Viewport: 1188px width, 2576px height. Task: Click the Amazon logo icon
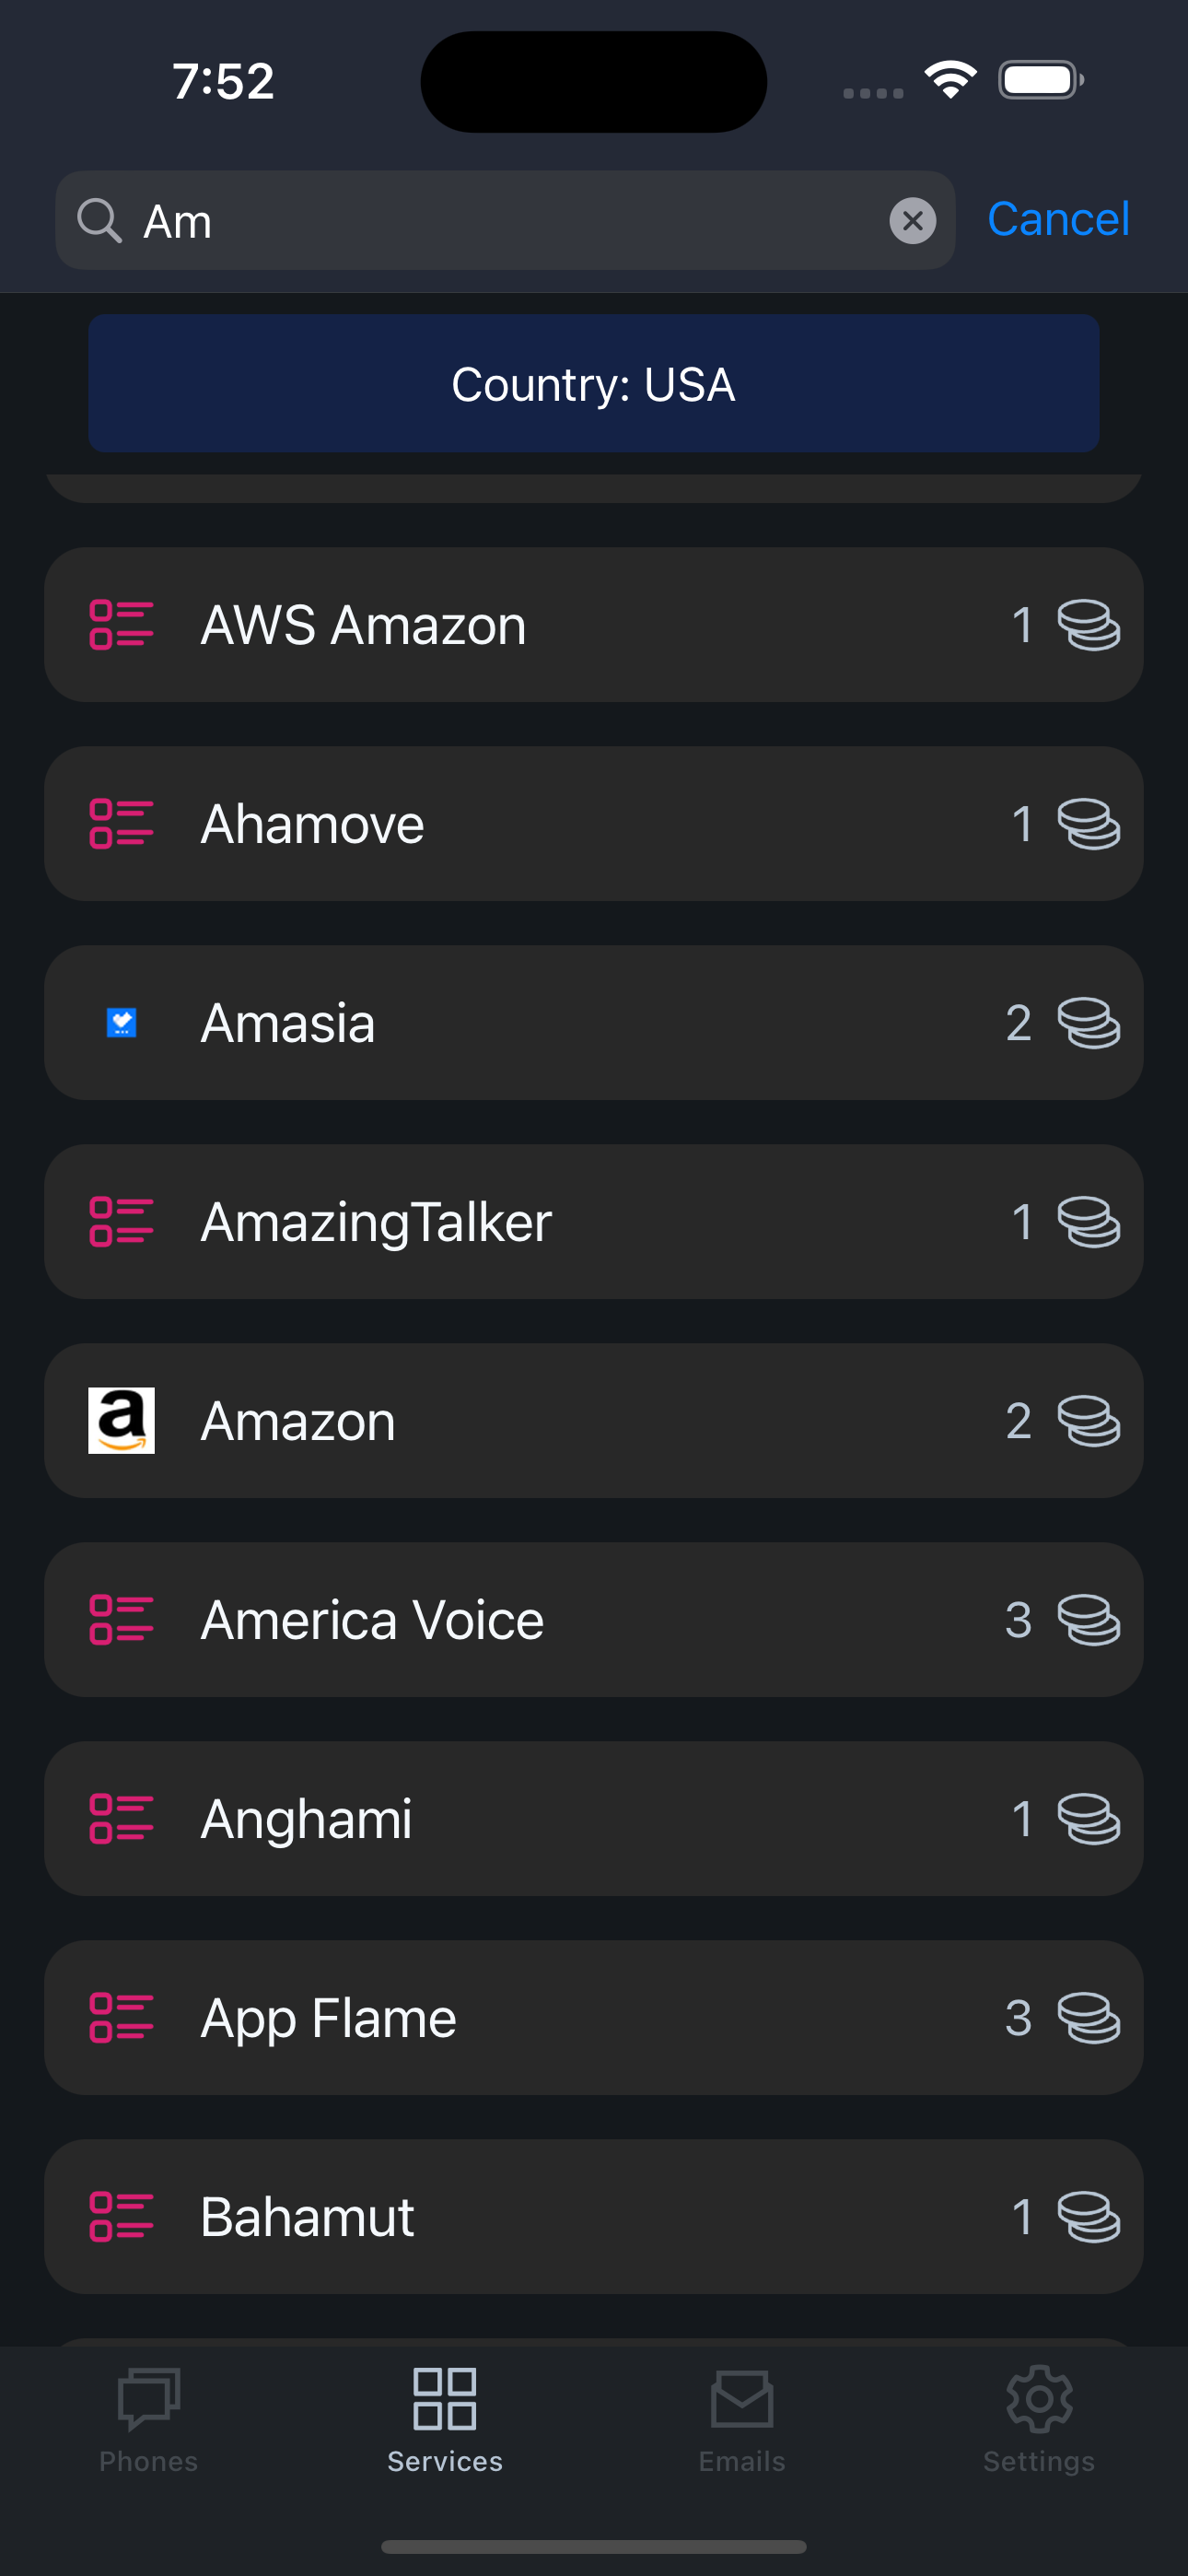[x=121, y=1420]
